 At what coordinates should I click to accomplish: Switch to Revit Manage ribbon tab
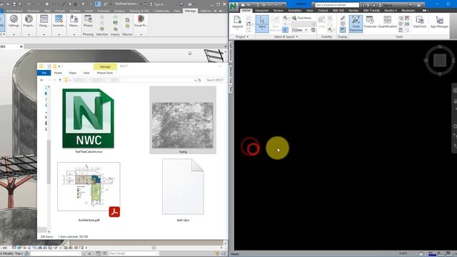click(190, 11)
